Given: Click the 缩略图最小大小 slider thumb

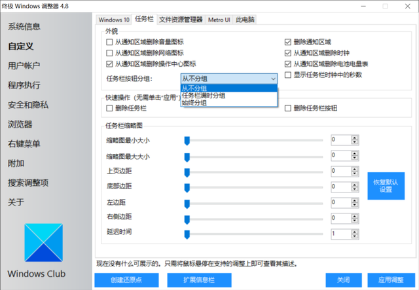Looking at the screenshot, I should pyautogui.click(x=187, y=141).
